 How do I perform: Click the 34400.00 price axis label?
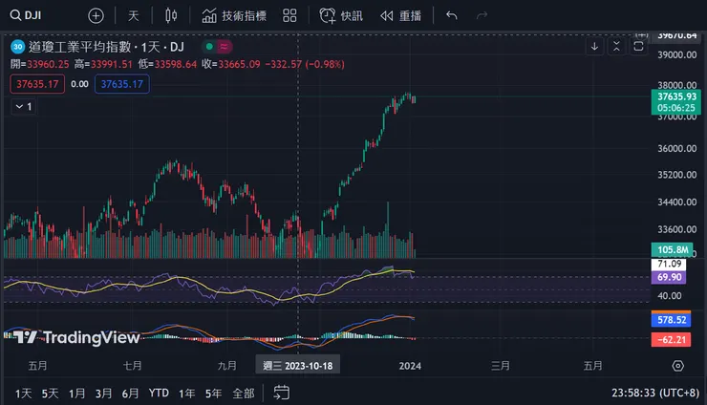(x=676, y=202)
